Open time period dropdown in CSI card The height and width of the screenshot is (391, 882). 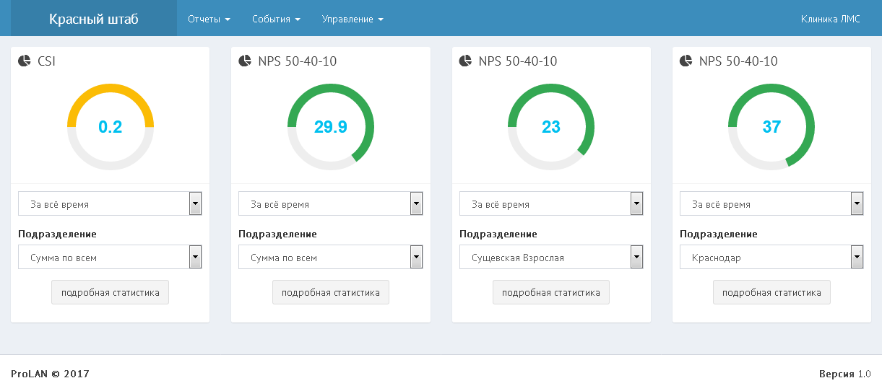[110, 204]
